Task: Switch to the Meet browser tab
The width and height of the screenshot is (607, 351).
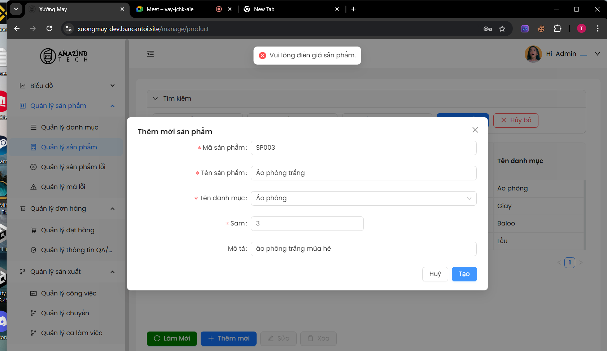Action: (x=170, y=9)
